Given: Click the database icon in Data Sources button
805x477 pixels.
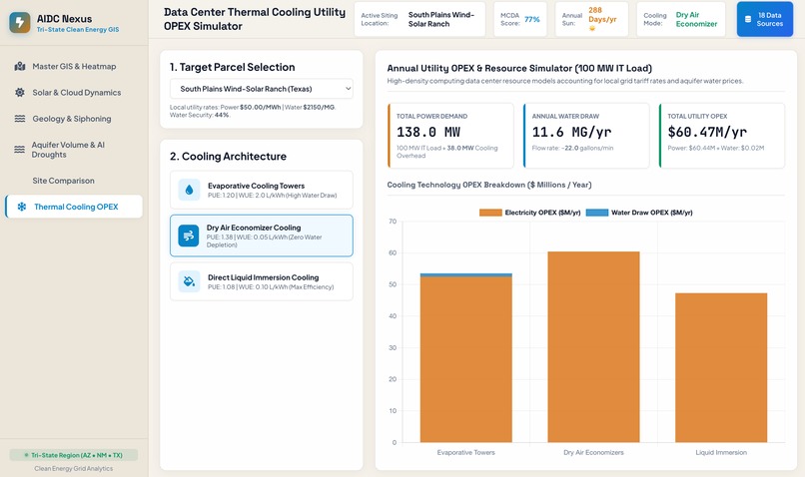Looking at the screenshot, I should 748,19.
